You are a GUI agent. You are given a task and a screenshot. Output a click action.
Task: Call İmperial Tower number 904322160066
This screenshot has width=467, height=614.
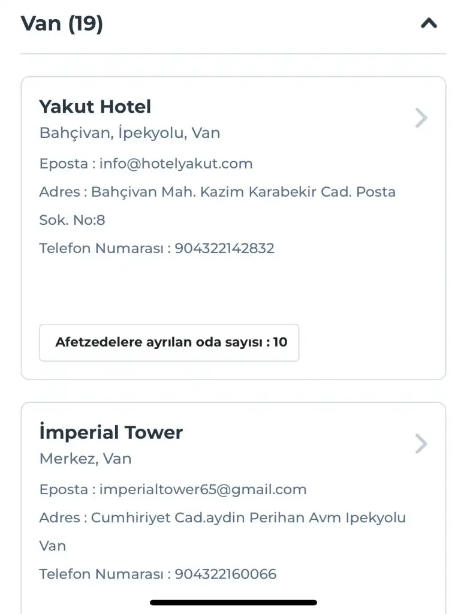(225, 574)
